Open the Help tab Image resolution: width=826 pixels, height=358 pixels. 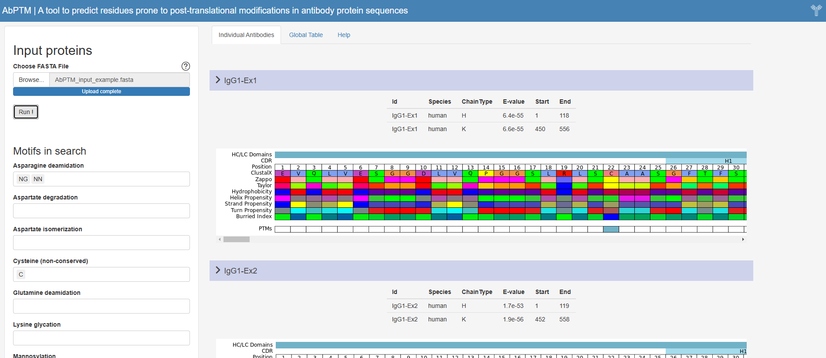coord(344,35)
